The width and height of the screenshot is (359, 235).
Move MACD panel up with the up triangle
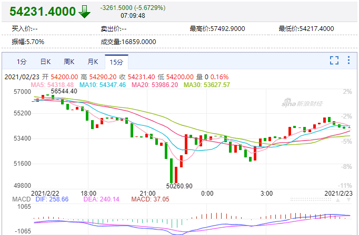[x=338, y=200]
